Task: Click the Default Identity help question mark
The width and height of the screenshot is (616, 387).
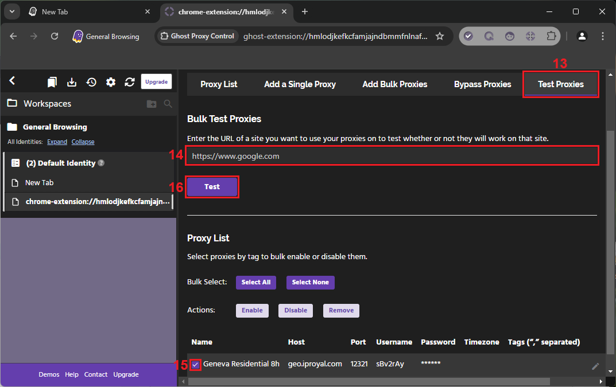Action: click(101, 163)
